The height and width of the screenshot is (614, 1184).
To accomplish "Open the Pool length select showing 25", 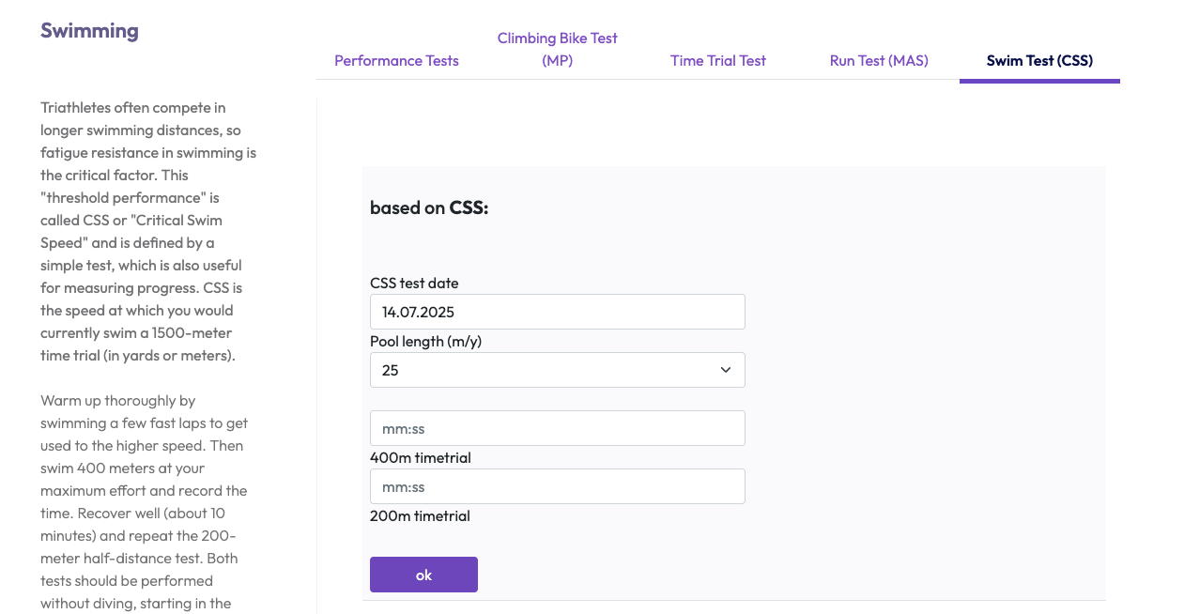I will click(558, 370).
